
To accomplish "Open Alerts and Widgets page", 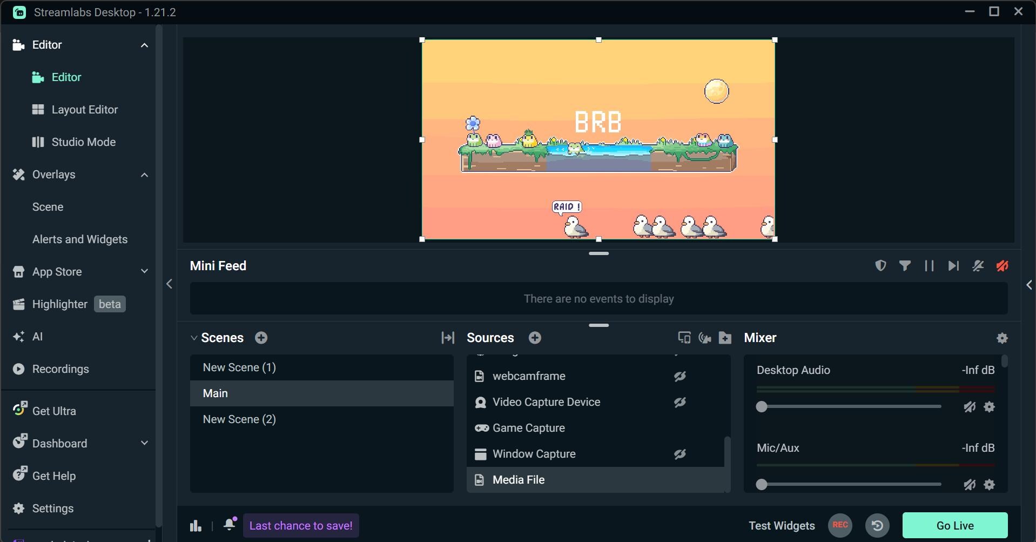I will coord(80,239).
